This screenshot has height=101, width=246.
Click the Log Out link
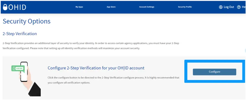coord(229,7)
